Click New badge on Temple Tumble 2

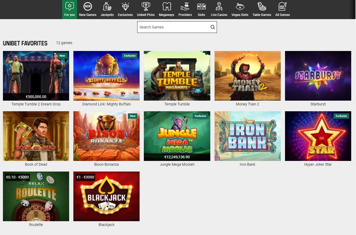[62, 56]
